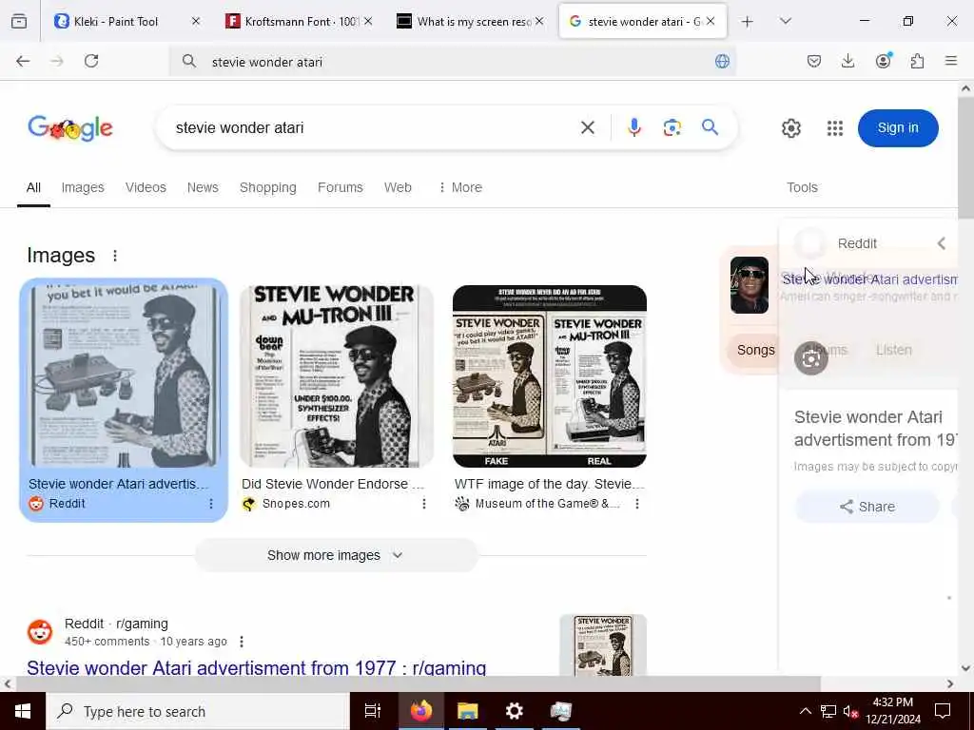Open options dots beside 10 years ago
The width and height of the screenshot is (974, 730).
242,642
